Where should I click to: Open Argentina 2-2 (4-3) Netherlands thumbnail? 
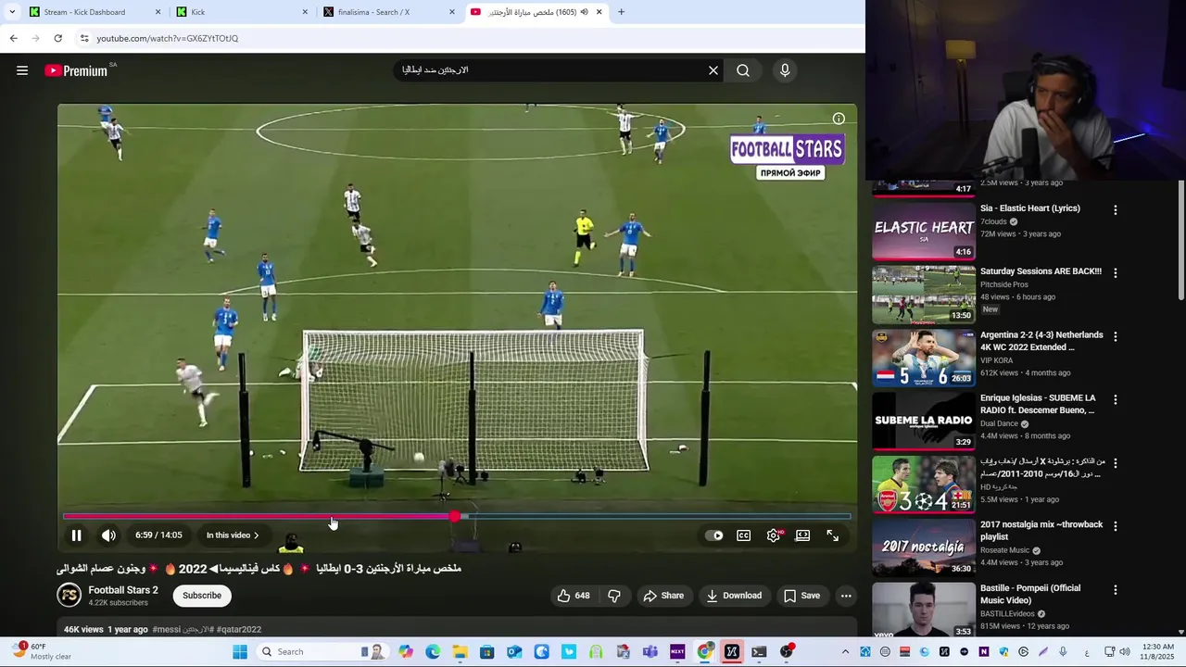point(924,358)
